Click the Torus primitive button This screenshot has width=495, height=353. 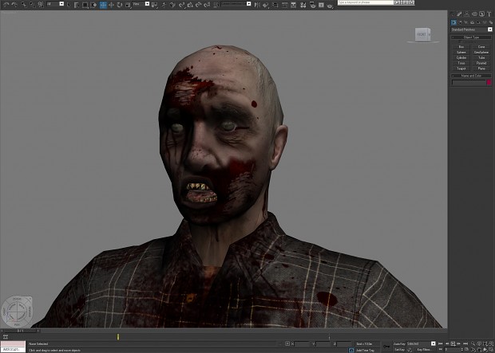[x=461, y=63]
